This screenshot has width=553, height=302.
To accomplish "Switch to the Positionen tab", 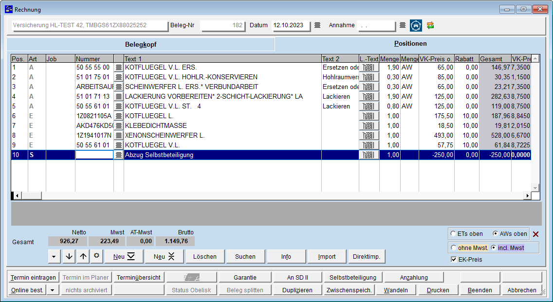I will 410,43.
